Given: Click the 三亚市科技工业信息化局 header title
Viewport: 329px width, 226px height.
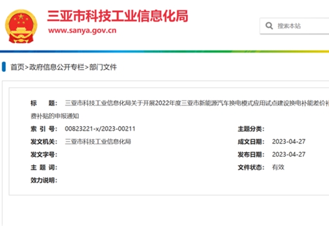Looking at the screenshot, I should coord(117,16).
